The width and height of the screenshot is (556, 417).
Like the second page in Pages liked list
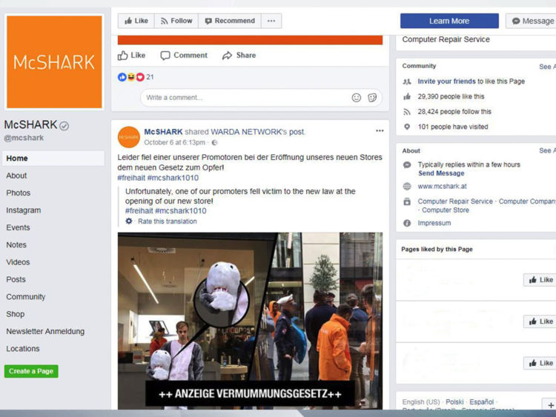point(540,321)
